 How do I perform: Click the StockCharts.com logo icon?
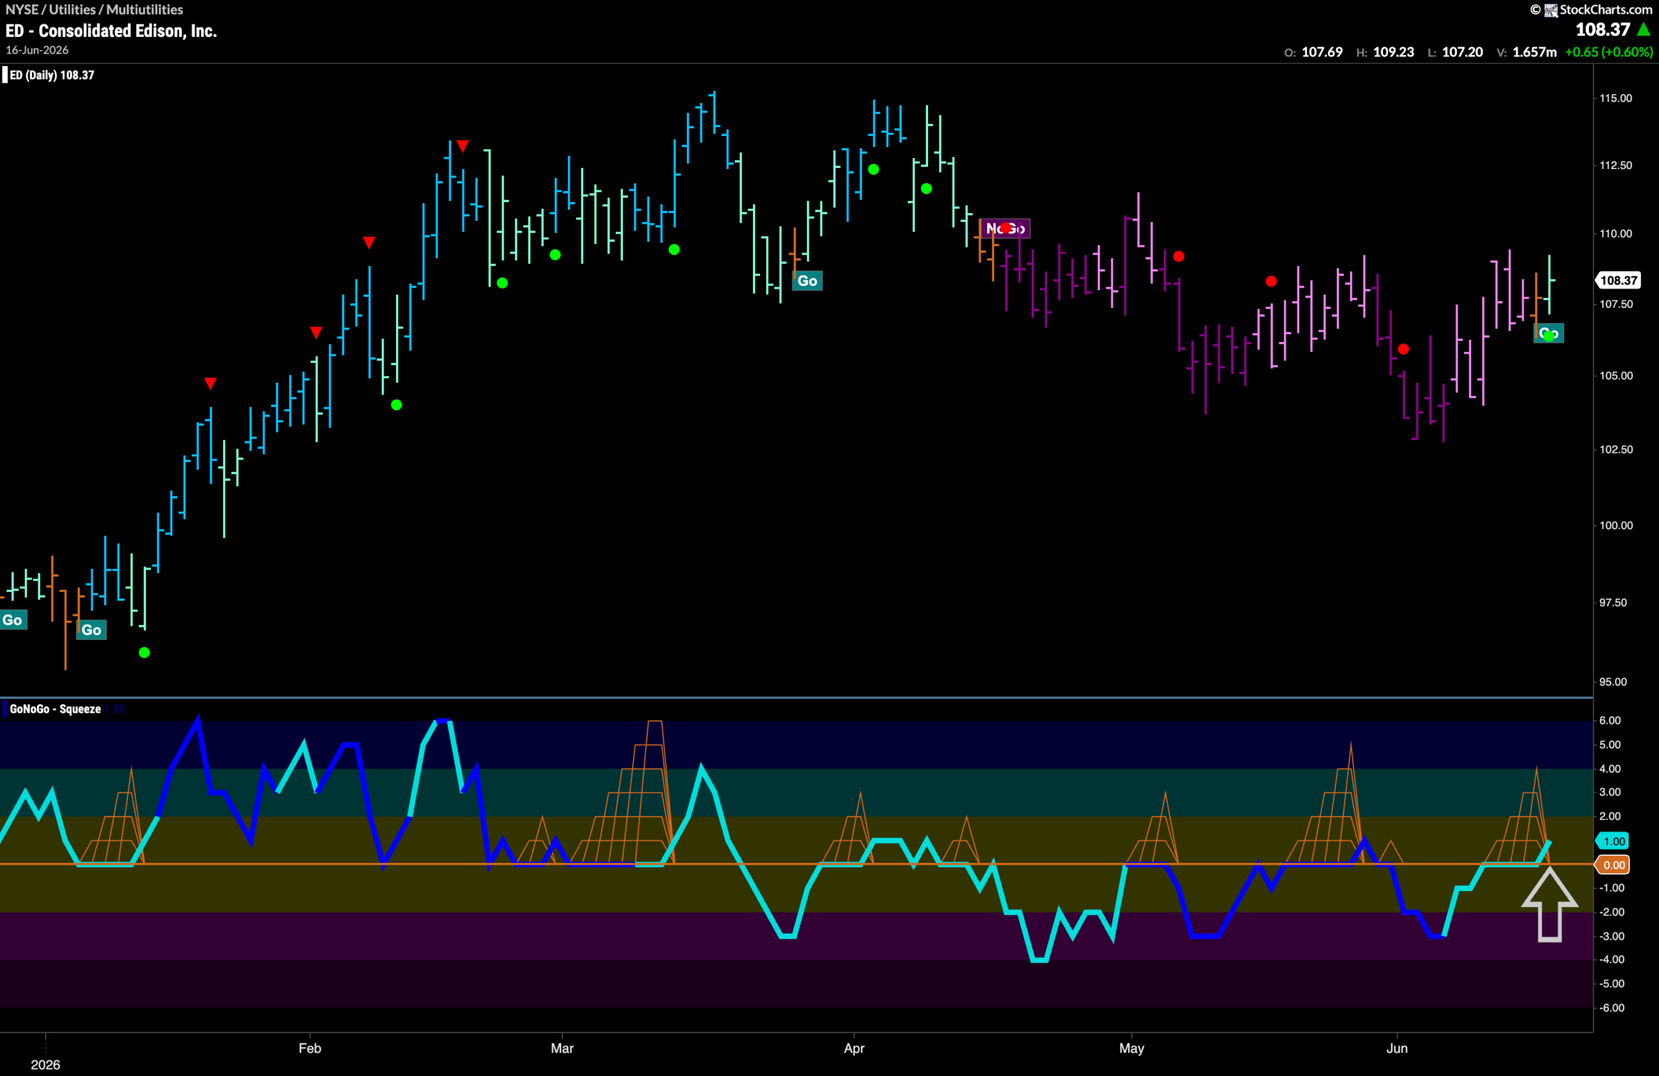[x=1550, y=10]
